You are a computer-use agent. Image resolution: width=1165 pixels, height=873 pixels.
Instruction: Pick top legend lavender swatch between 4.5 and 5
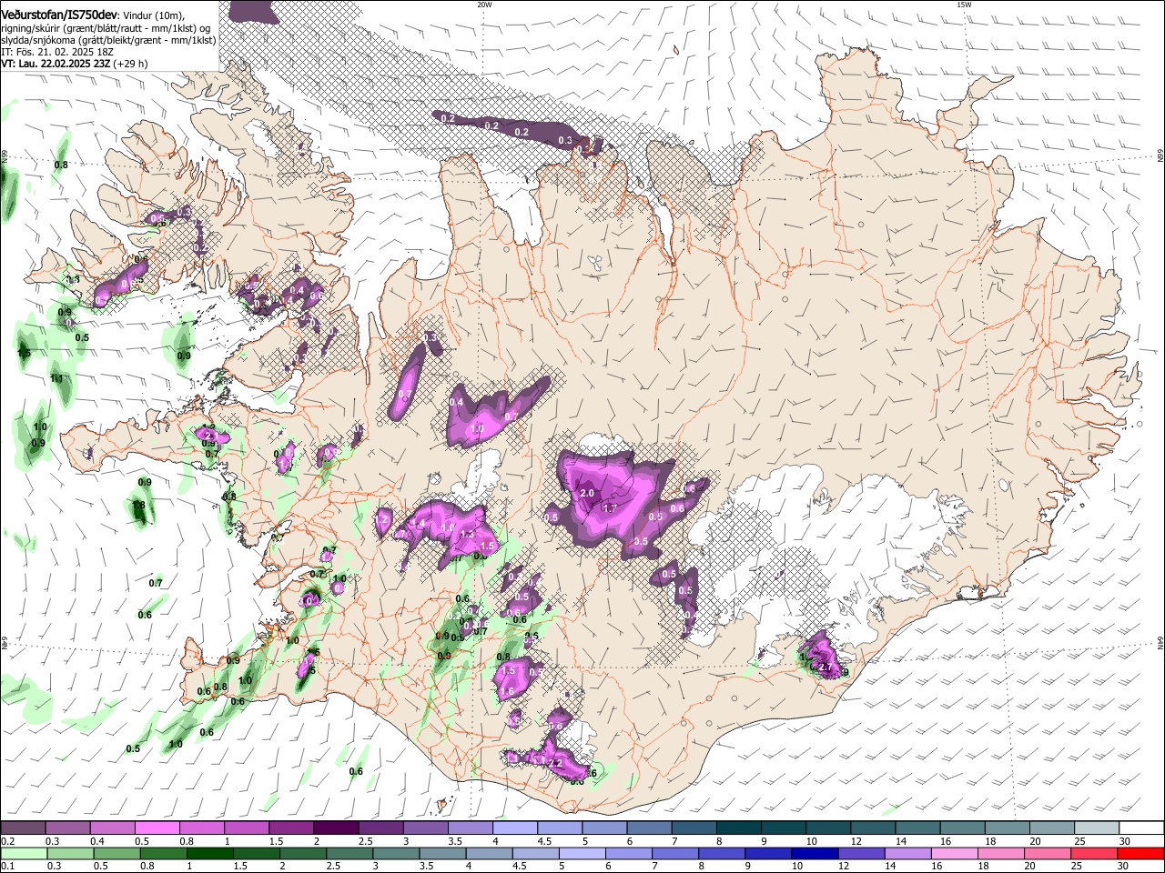(x=560, y=828)
